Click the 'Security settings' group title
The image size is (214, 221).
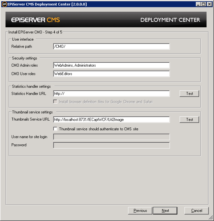pos(24,58)
